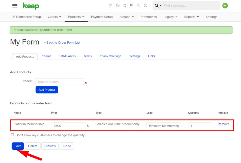The height and width of the screenshot is (163, 241).
Task: Click the 'Label' column header
Action: 150,113
